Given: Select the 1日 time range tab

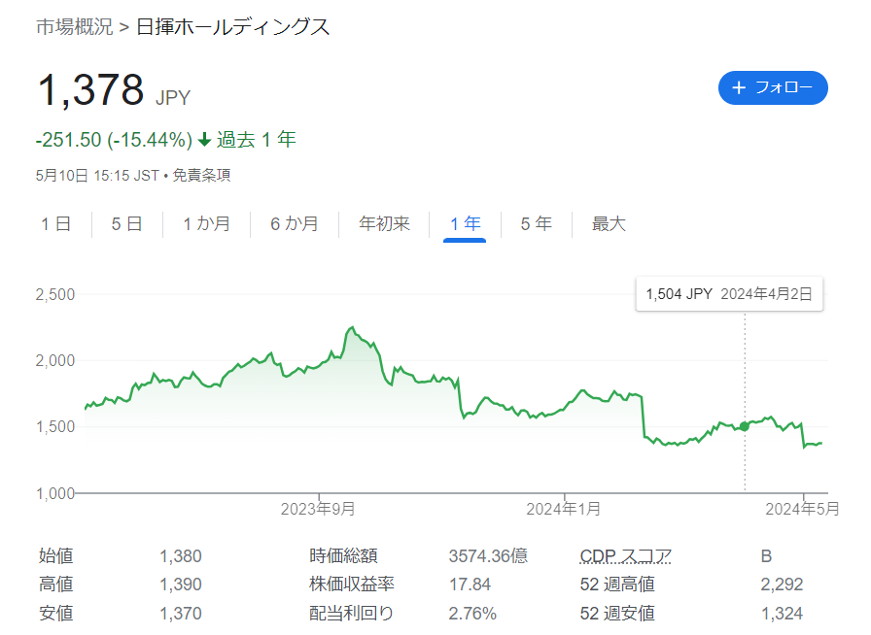Looking at the screenshot, I should [x=55, y=223].
